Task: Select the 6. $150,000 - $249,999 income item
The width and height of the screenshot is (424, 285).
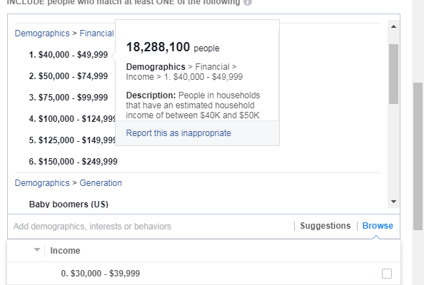Action: (x=74, y=162)
